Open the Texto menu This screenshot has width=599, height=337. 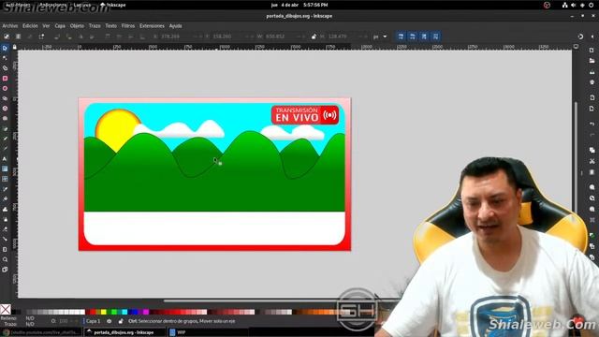click(110, 26)
